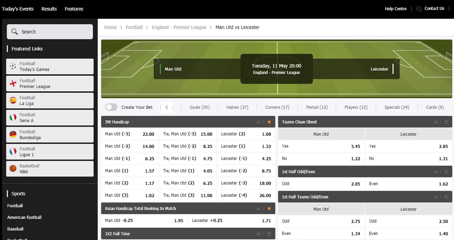454x240 pixels.
Task: Go to England - Premier League breadcrumb
Action: click(x=179, y=27)
